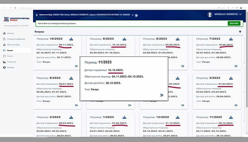Click the 'Период: 11/2022' card title
Viewport: 248px width, 142px height.
(209, 117)
